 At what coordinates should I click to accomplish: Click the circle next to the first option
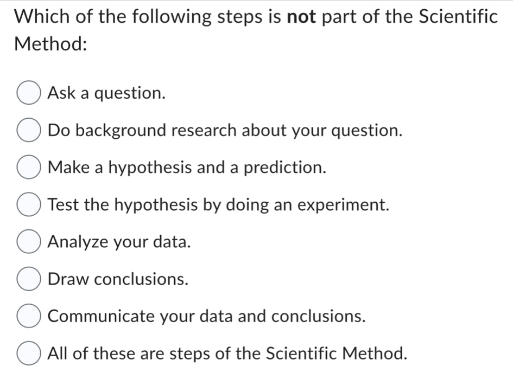(28, 93)
